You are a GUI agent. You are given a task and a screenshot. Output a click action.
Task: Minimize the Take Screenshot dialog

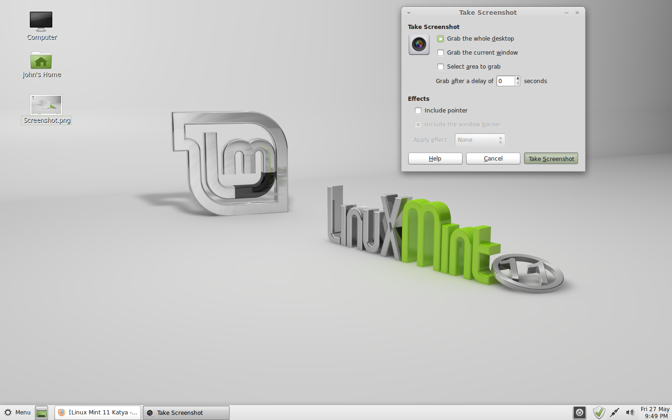pos(567,13)
